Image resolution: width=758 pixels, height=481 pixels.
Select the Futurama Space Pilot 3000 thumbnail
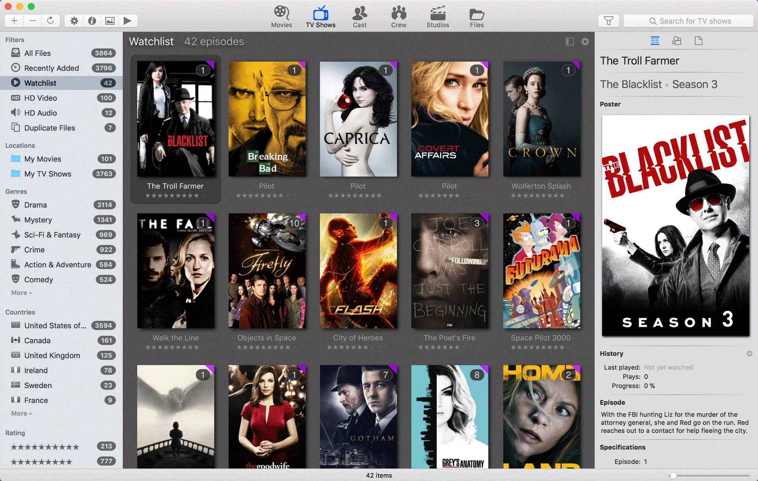542,271
